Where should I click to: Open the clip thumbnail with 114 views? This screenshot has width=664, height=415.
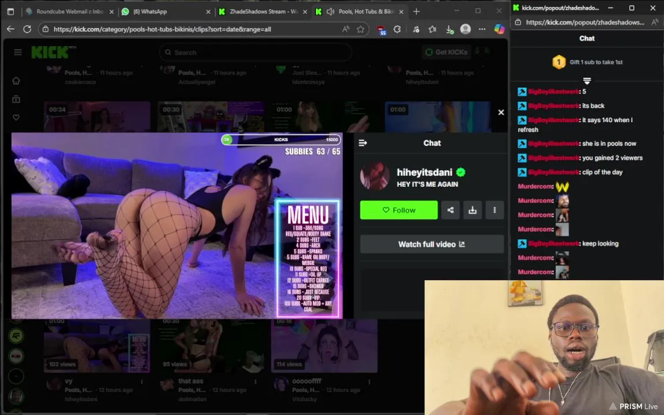325,346
